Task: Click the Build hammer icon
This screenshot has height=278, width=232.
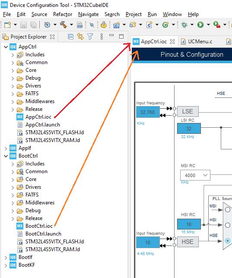Action: pos(64,25)
